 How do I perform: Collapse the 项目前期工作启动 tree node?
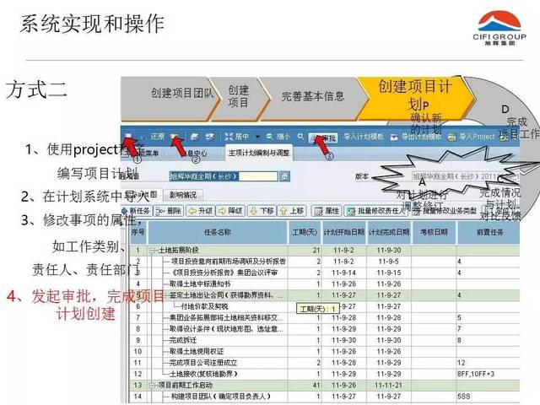pyautogui.click(x=153, y=386)
